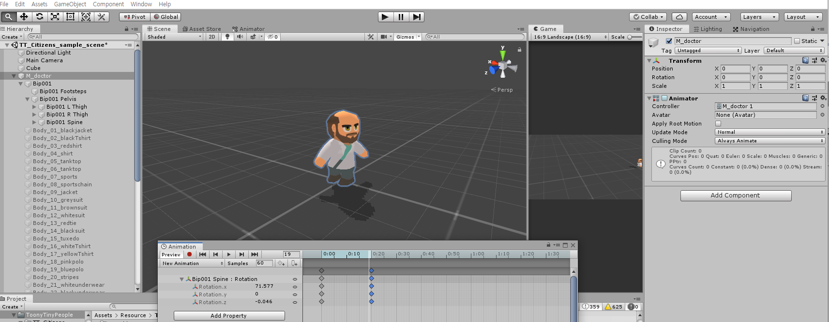Screen dimensions: 829x322
Task: Enable animation recording mode
Action: 190,254
